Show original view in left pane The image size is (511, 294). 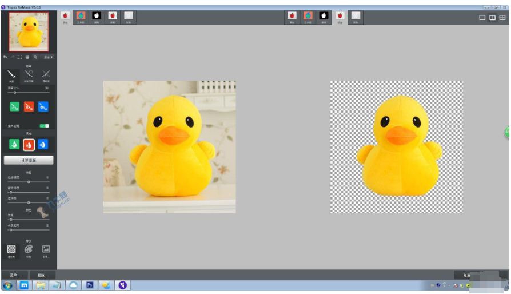click(65, 17)
